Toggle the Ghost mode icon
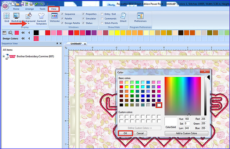Viewport: 230px width, 149px height. (123, 17)
